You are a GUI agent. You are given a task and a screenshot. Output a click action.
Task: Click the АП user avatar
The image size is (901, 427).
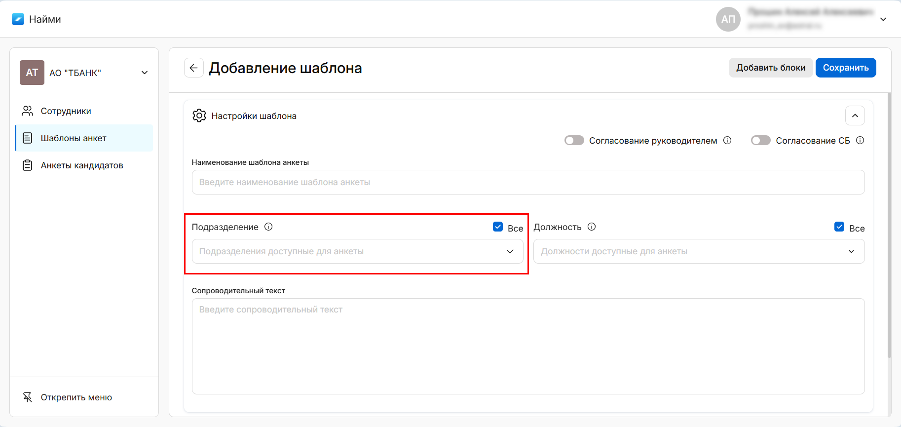(728, 19)
